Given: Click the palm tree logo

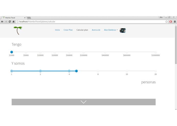Looking at the screenshot, I should click(x=18, y=31).
